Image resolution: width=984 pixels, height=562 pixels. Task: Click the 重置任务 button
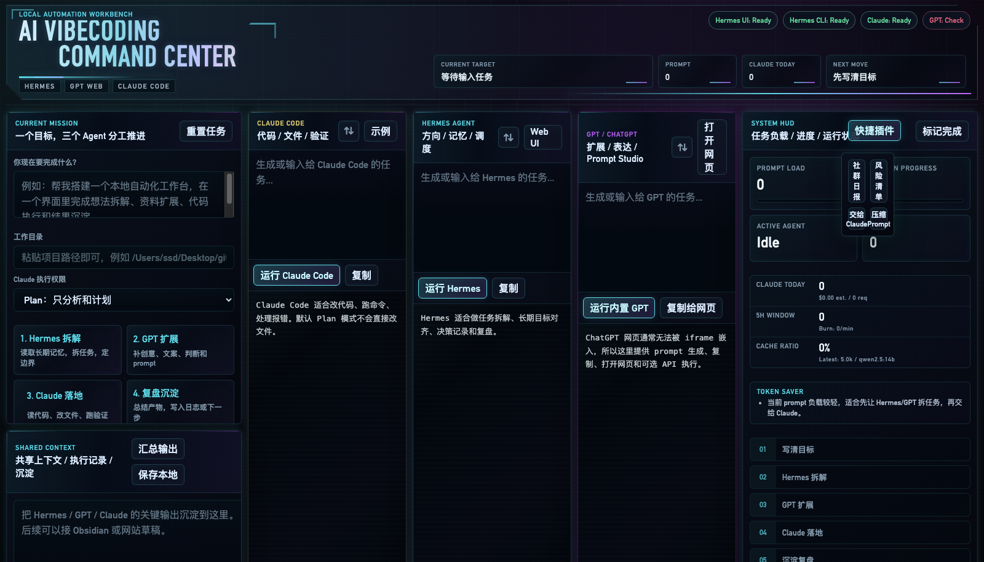(x=206, y=131)
